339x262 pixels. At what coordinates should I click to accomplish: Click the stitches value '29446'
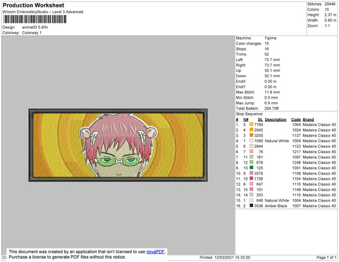pos(330,4)
